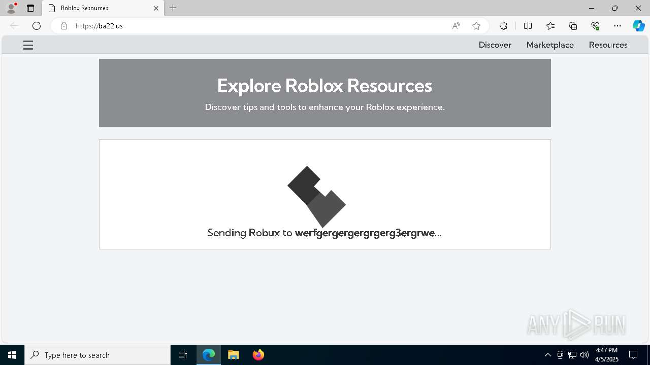Open a new tab with the plus button
This screenshot has width=650, height=365.
pos(173,8)
